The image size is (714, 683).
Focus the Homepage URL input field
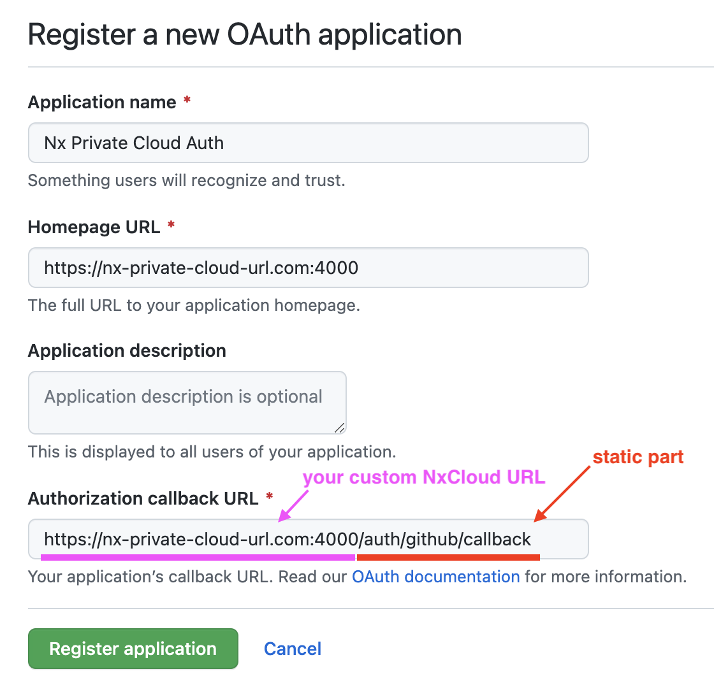click(x=308, y=268)
